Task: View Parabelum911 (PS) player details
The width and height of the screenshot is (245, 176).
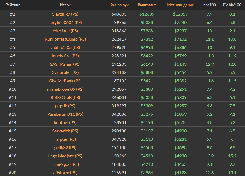Action: (65, 114)
